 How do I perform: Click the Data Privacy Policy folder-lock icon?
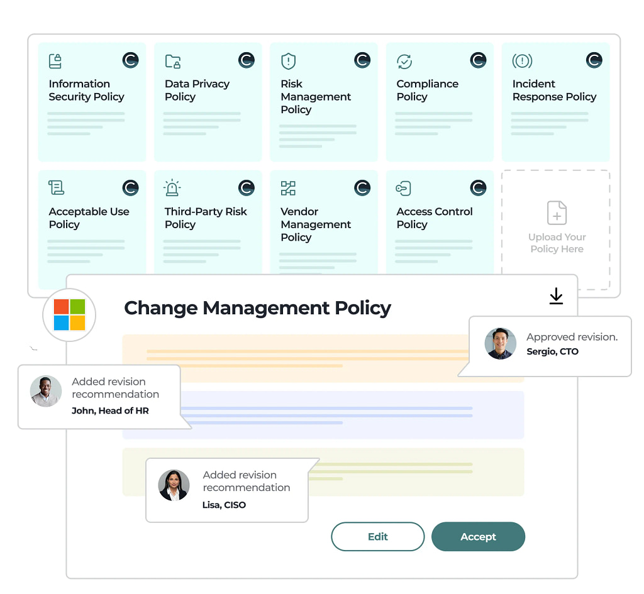[x=172, y=61]
